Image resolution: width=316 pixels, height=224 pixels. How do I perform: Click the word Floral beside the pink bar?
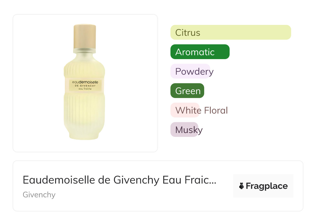(x=216, y=110)
